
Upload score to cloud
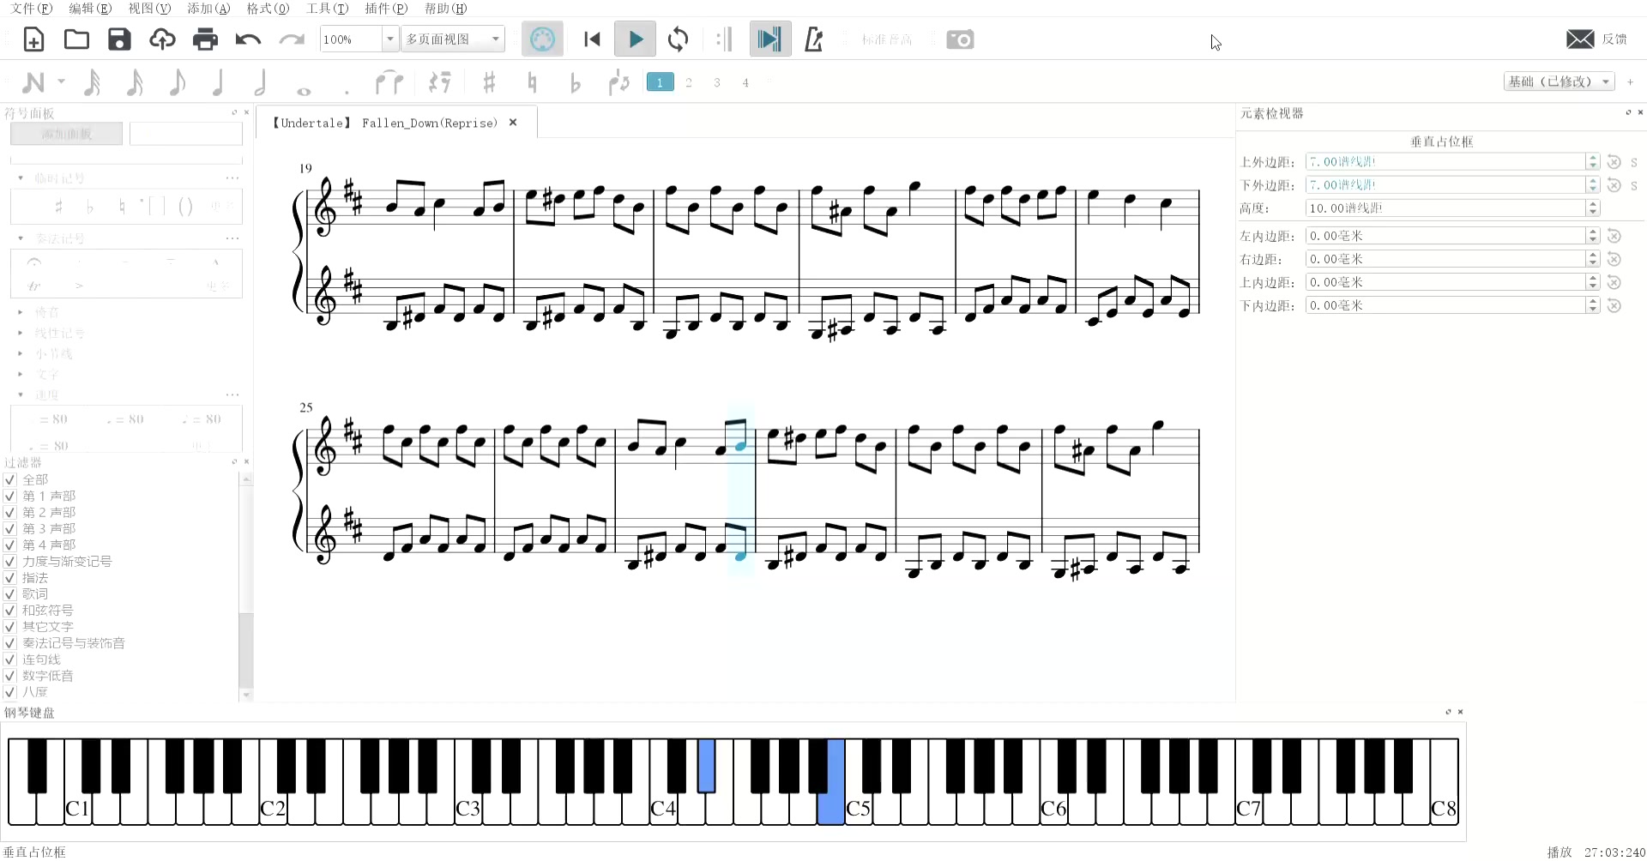coord(162,39)
